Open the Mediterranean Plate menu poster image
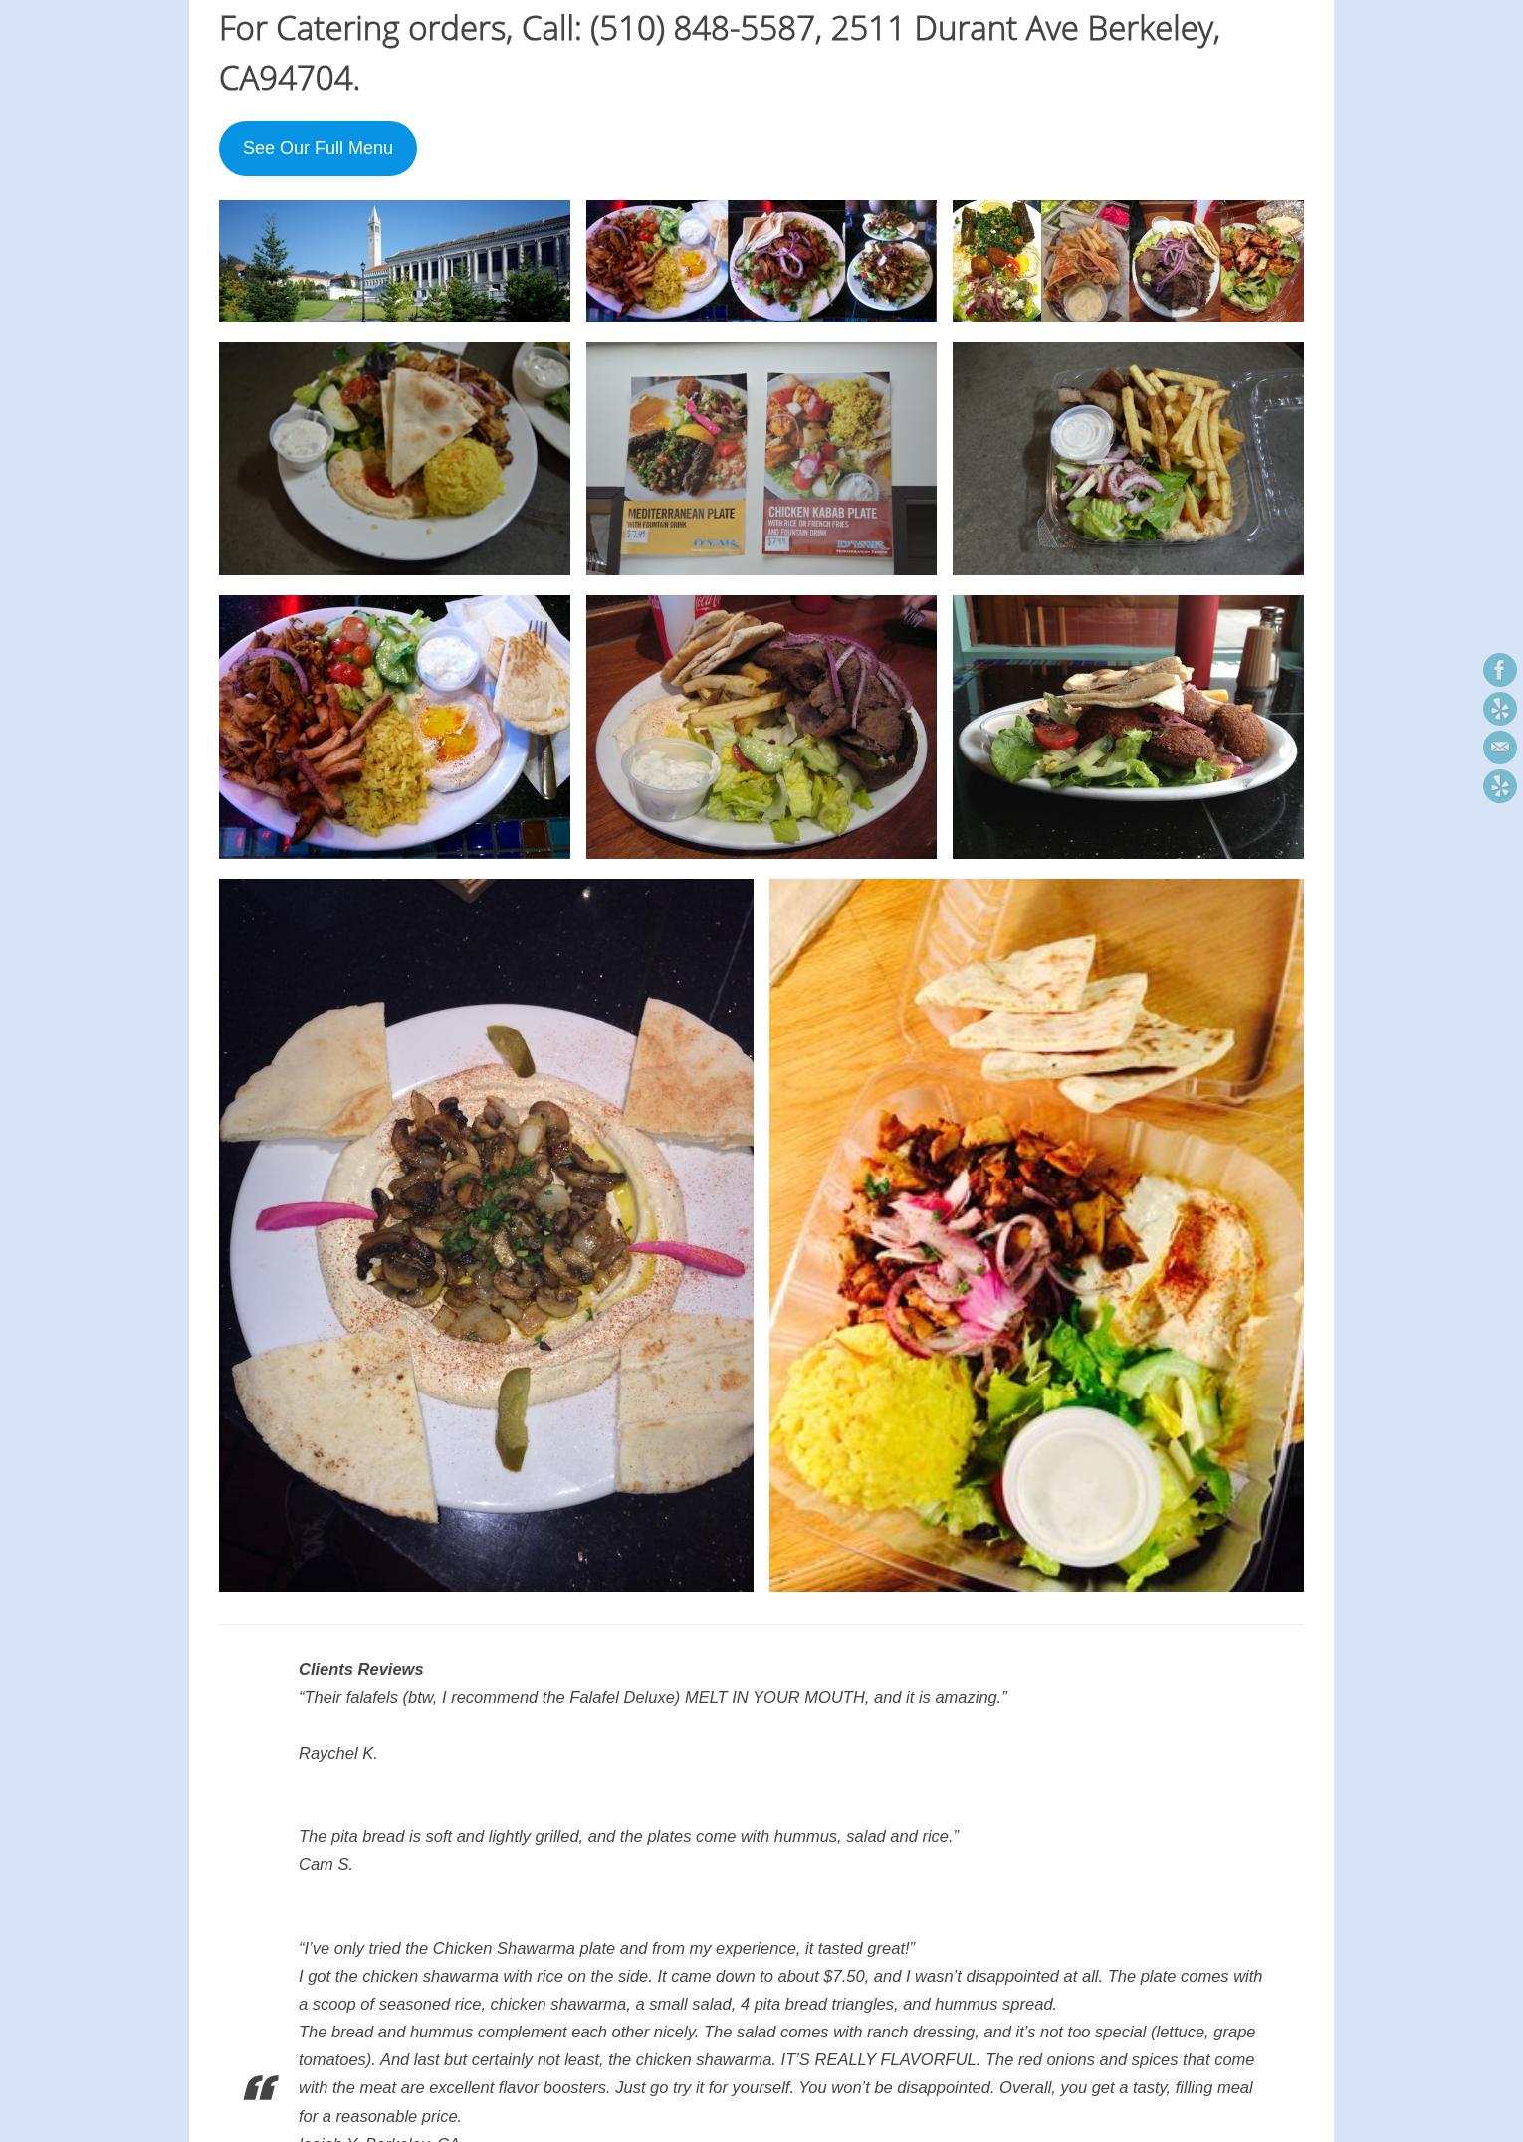1523x2142 pixels. pos(761,459)
